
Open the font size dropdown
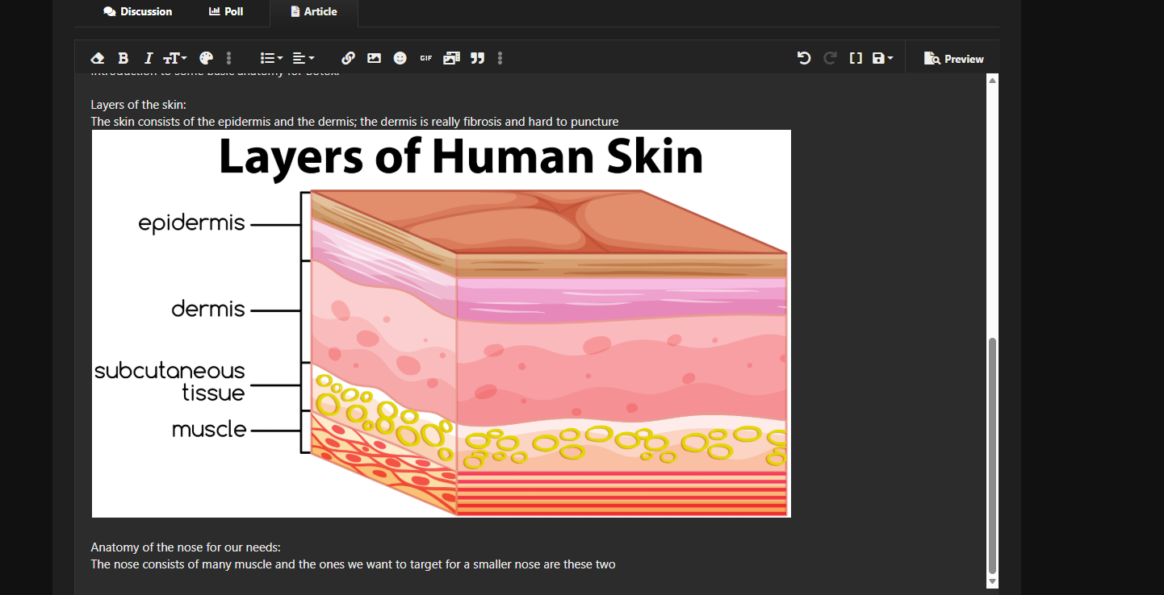pyautogui.click(x=174, y=58)
